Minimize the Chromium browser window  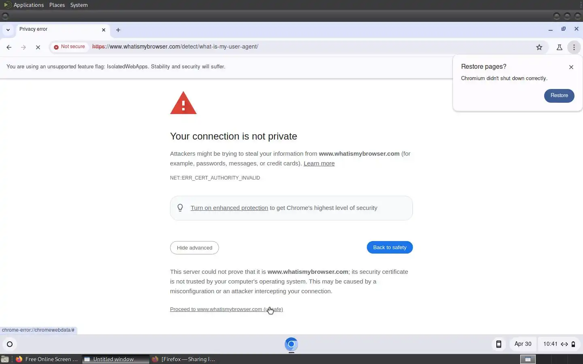pyautogui.click(x=551, y=30)
